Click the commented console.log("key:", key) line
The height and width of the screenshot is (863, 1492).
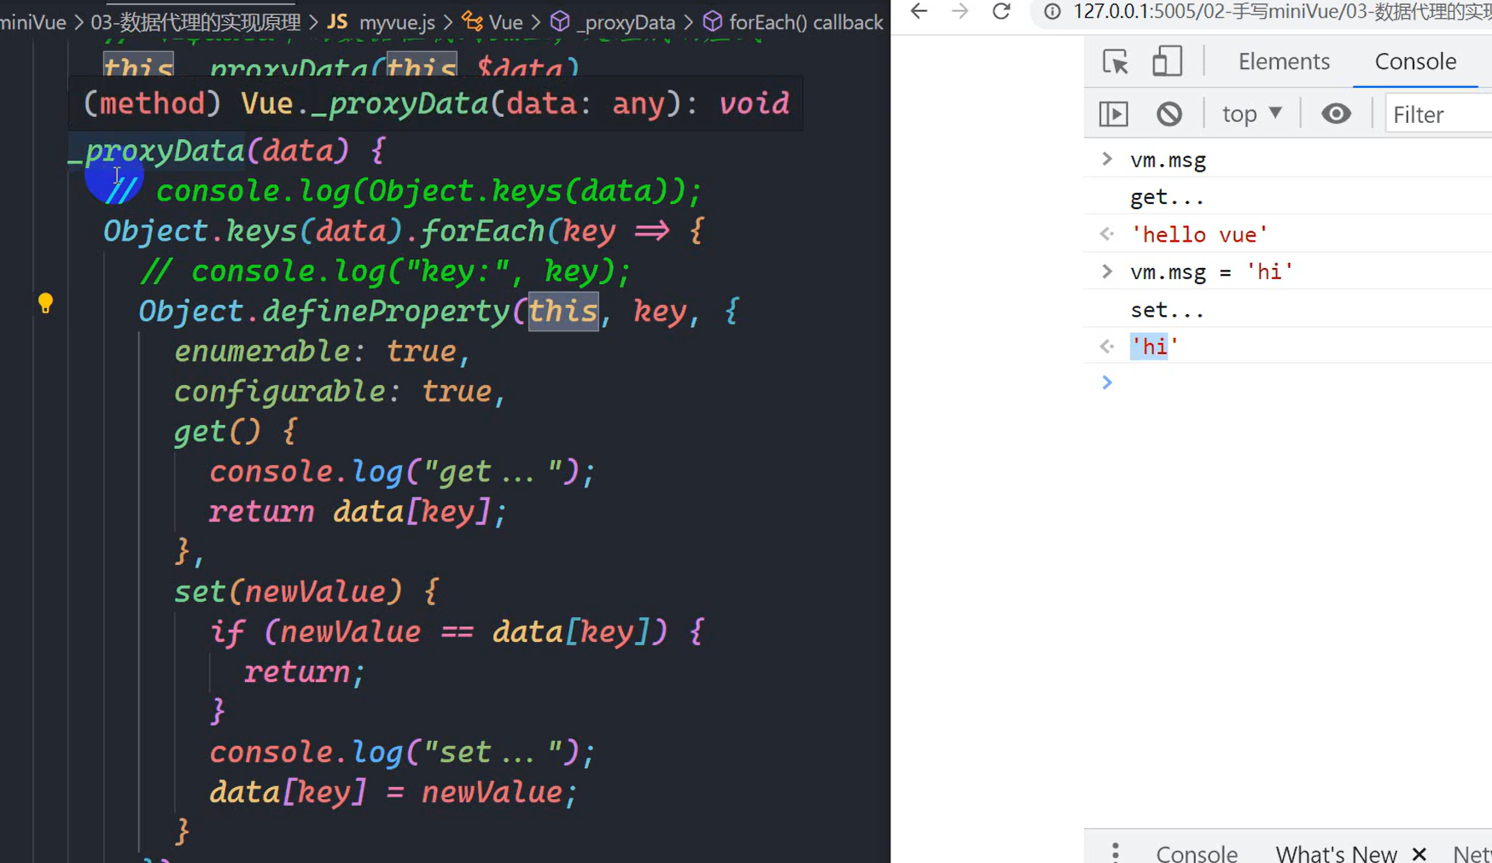385,271
